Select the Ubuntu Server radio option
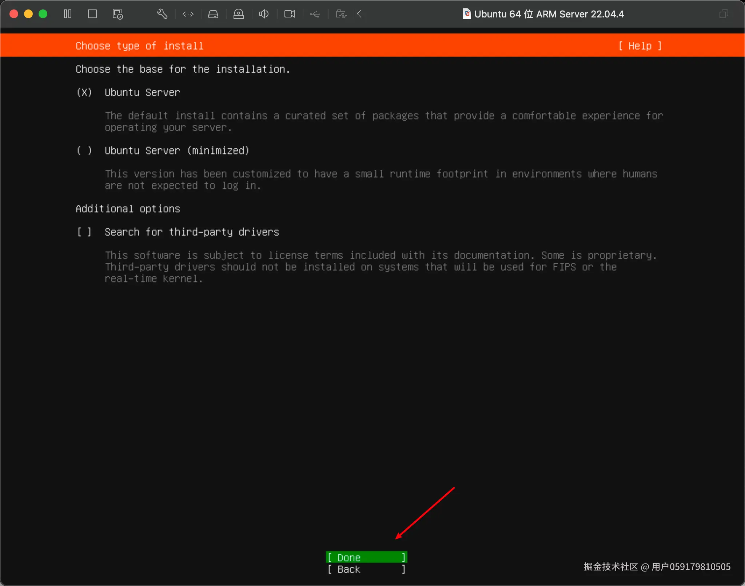 click(x=84, y=92)
